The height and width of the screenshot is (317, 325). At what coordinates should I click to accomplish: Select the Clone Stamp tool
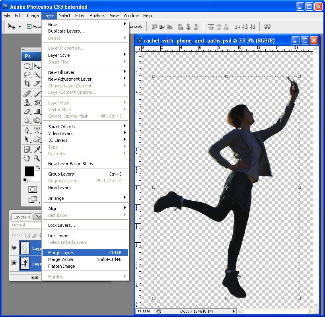(x=27, y=102)
